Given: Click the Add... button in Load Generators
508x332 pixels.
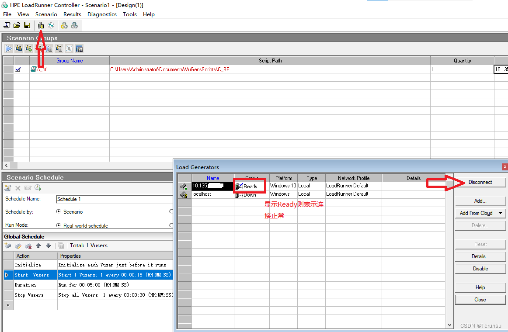Looking at the screenshot, I should [x=480, y=201].
